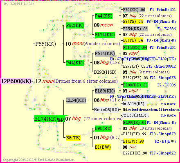This screenshot has height=163, width=180.
Task: Open P55(KK) ancestor node
Action: pos(45,44)
